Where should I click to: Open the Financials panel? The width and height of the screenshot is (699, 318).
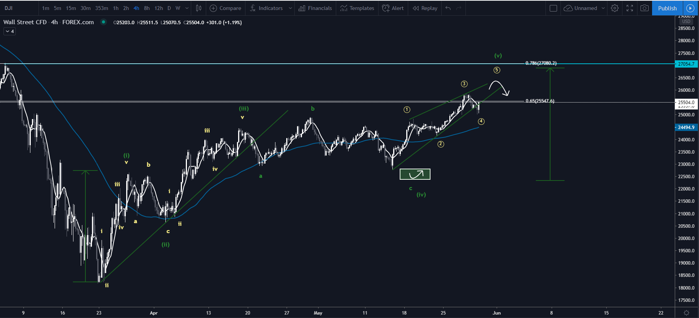click(x=315, y=8)
